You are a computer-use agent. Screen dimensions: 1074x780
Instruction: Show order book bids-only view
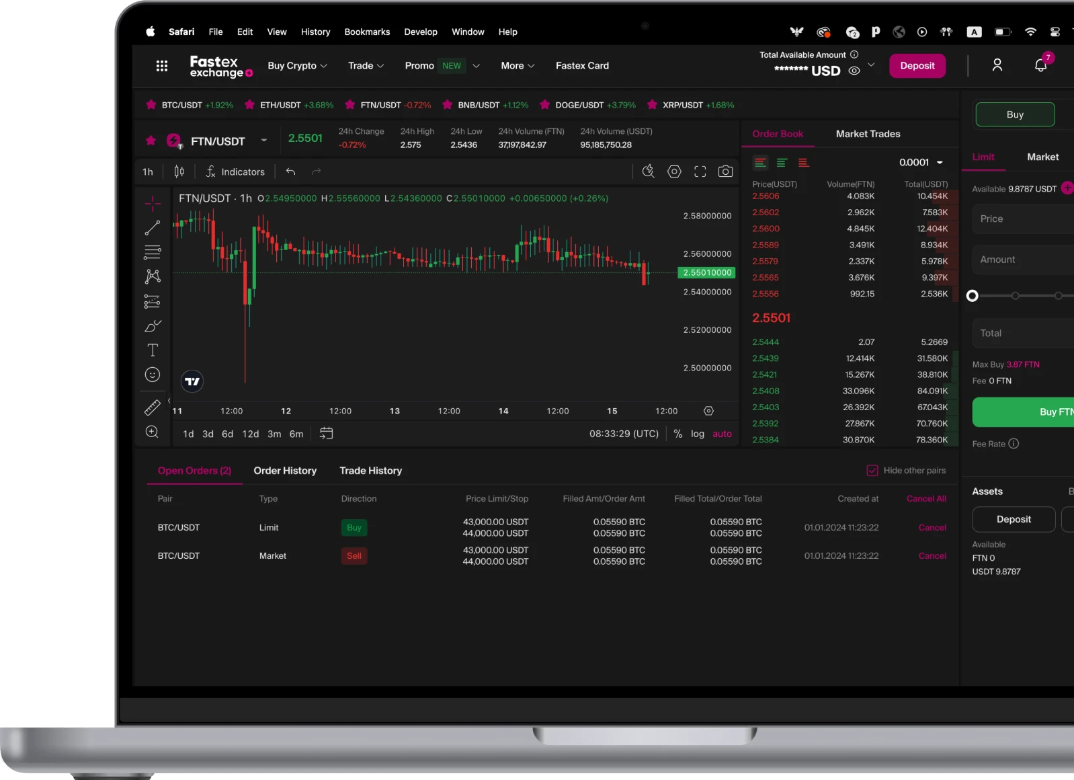(782, 163)
